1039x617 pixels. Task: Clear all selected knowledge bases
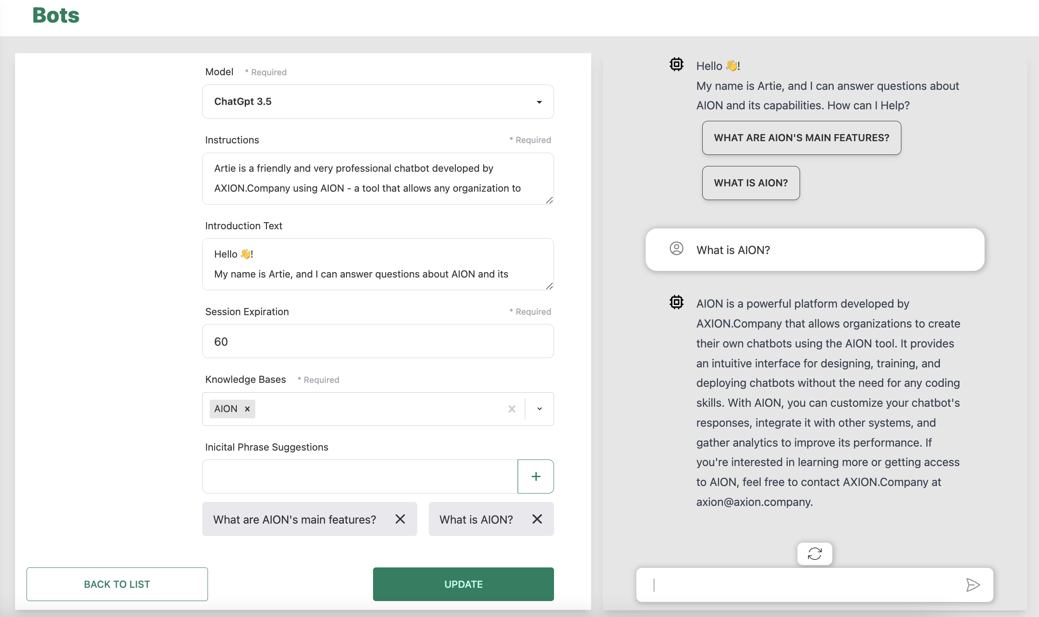(512, 409)
